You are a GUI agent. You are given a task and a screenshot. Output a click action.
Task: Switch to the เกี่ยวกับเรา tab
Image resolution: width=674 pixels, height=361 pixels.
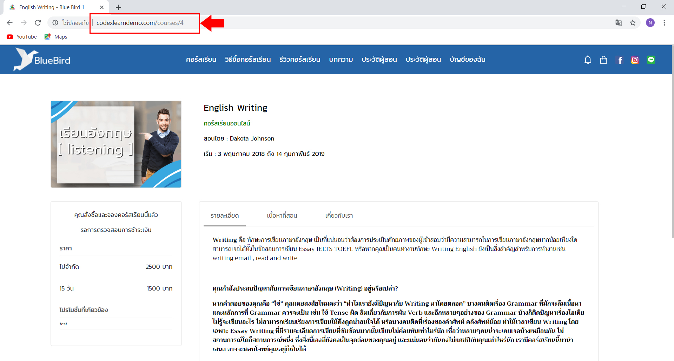click(339, 216)
